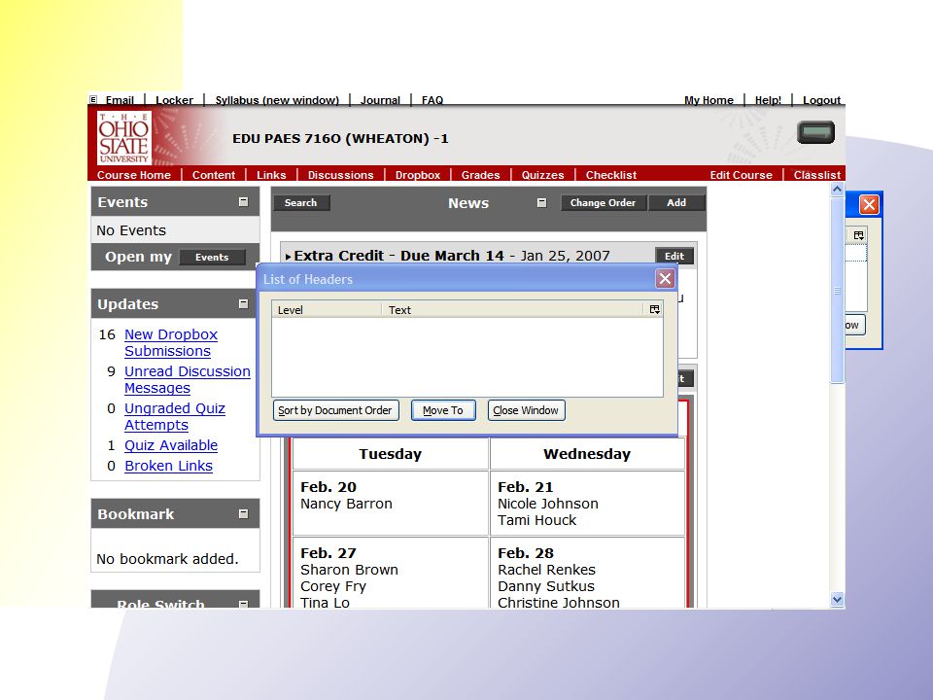
Task: Click Text column header in List of Headers
Action: (x=512, y=310)
